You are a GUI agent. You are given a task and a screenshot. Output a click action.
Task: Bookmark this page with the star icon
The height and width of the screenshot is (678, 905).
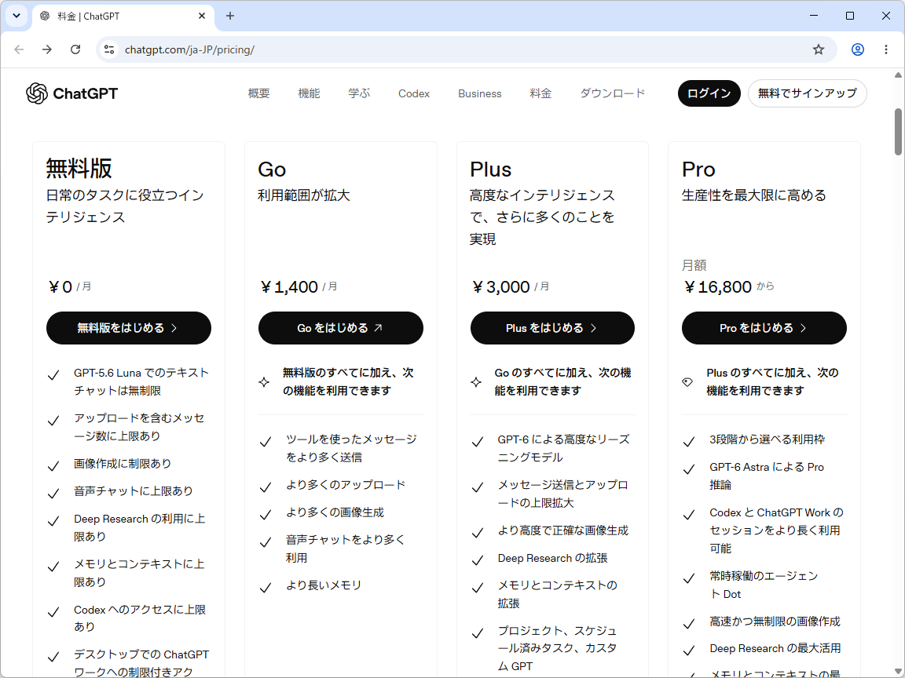coord(819,49)
